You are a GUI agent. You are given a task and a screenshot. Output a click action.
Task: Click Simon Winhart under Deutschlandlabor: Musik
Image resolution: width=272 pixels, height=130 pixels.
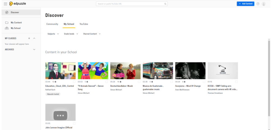coord(116,90)
